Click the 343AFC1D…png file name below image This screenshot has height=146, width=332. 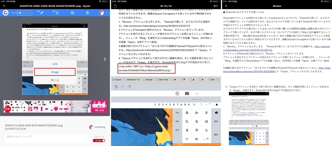(34, 125)
